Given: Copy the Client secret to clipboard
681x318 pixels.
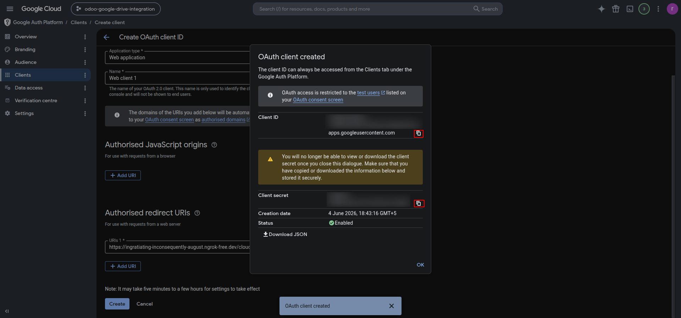Looking at the screenshot, I should click(x=419, y=203).
